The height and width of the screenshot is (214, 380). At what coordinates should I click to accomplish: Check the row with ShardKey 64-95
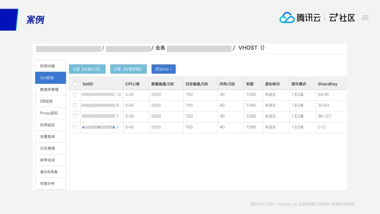75,95
